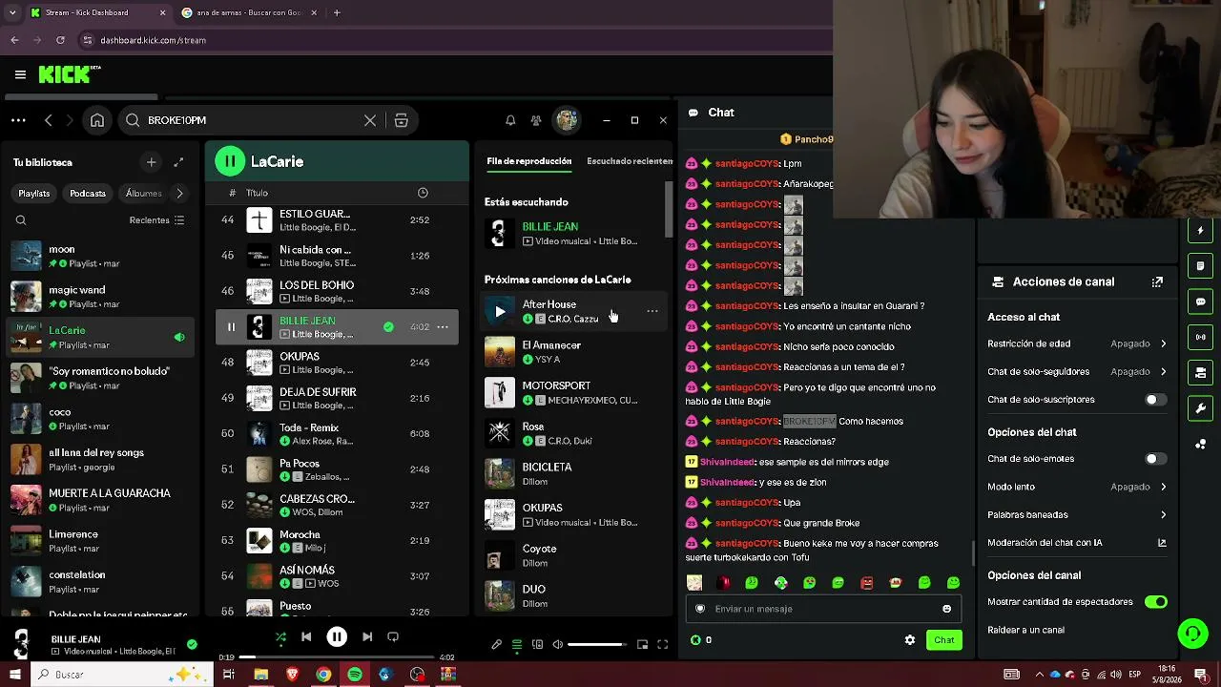Open the green Kick support headset button
Image resolution: width=1221 pixels, height=687 pixels.
(1192, 634)
